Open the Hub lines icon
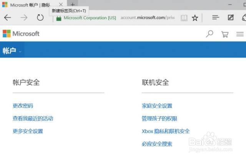 point(215,17)
